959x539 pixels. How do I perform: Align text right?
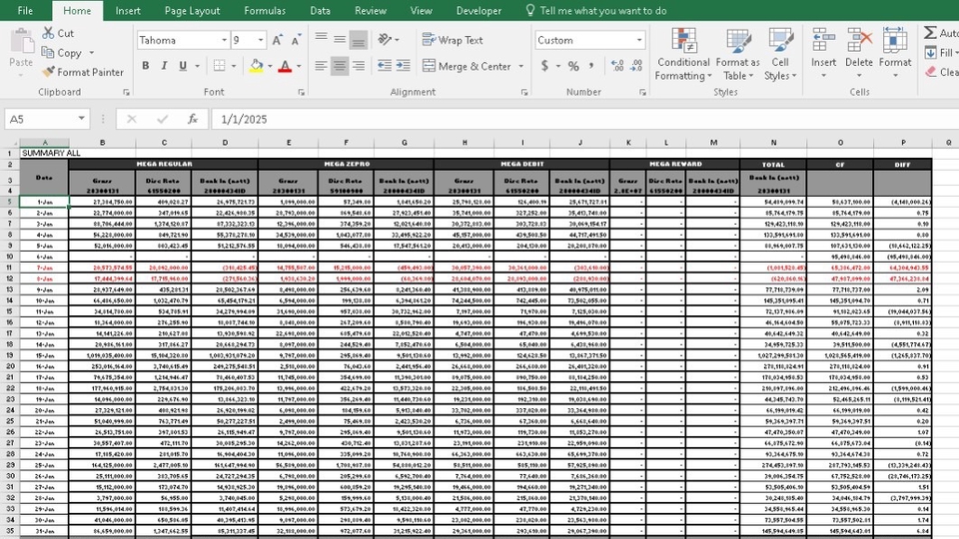pyautogui.click(x=359, y=66)
